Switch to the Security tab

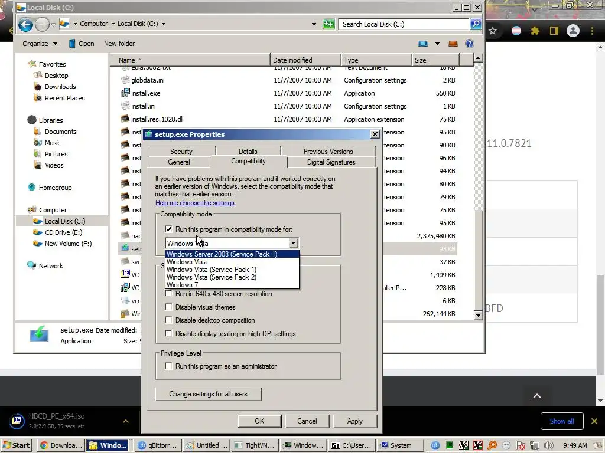click(x=181, y=152)
